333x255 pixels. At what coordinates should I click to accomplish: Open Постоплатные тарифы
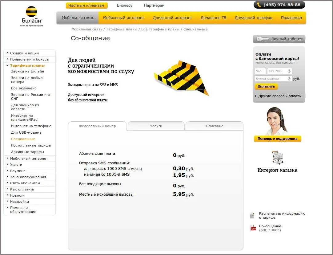31,145
